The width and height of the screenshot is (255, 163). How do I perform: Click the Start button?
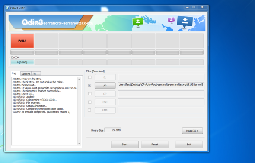point(125,145)
